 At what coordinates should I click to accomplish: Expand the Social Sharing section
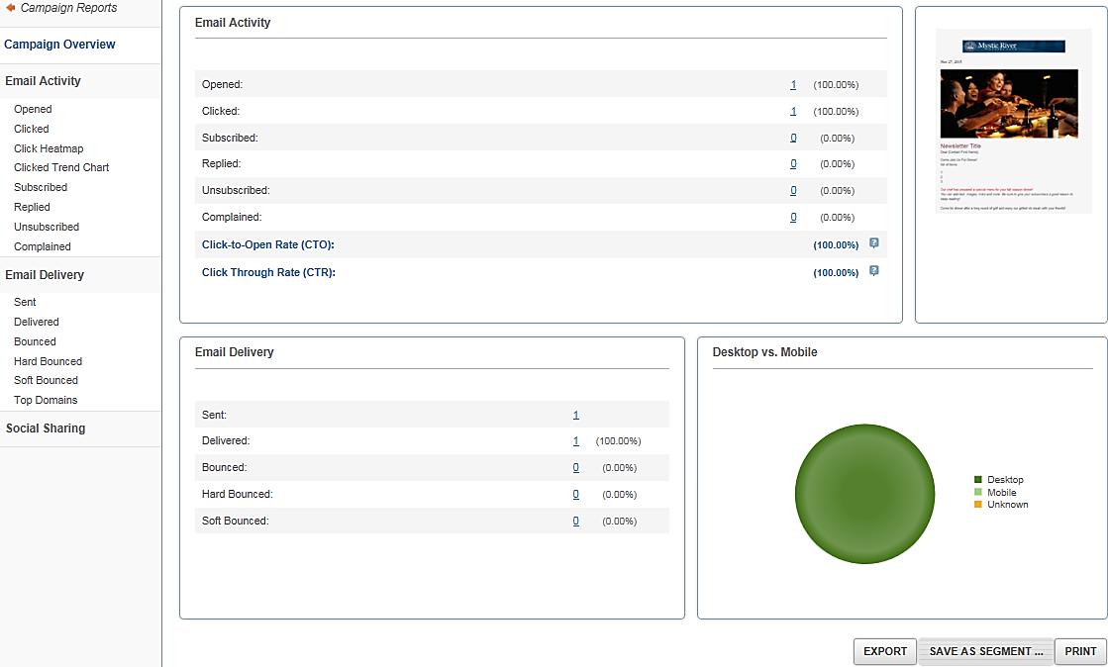tap(46, 429)
